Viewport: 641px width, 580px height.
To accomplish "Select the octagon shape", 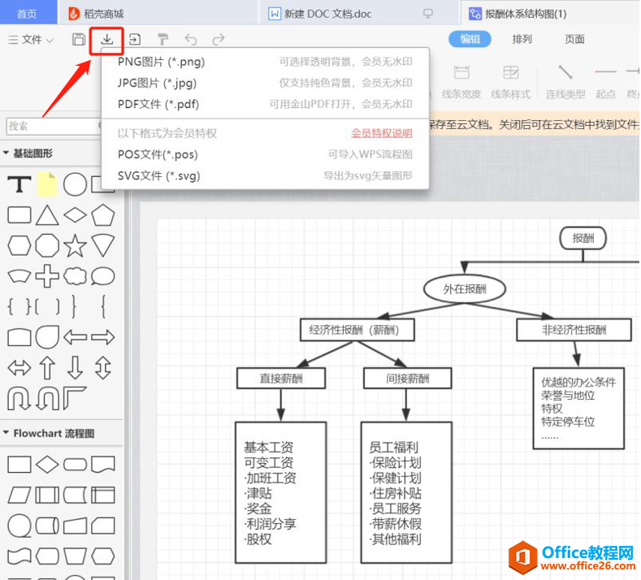I will [47, 245].
